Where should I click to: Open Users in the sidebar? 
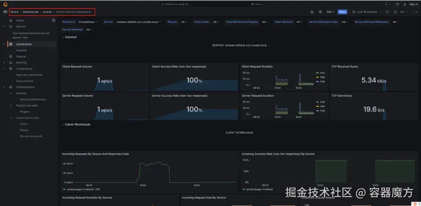point(24,124)
